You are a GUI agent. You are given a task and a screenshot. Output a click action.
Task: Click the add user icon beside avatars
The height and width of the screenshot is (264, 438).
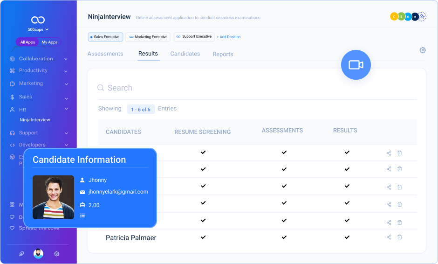[422, 17]
